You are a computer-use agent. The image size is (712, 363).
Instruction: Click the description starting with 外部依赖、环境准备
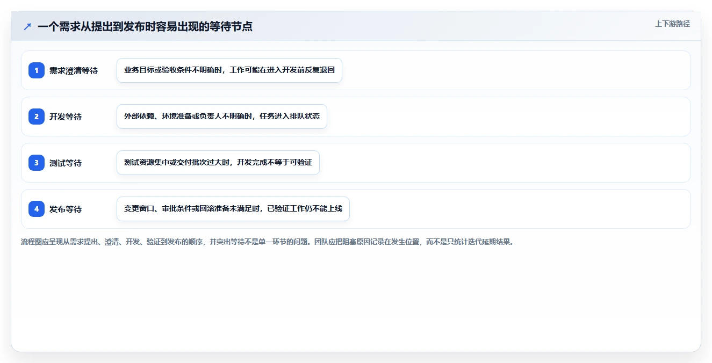point(222,117)
